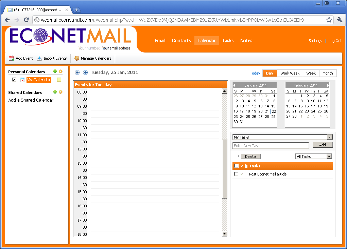Open the Contacts section

point(181,40)
